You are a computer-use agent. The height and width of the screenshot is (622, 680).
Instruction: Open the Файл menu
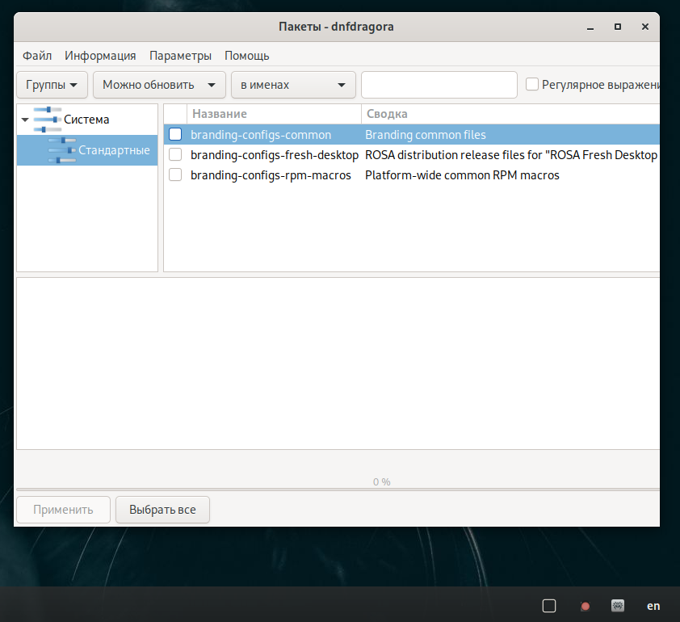point(37,56)
